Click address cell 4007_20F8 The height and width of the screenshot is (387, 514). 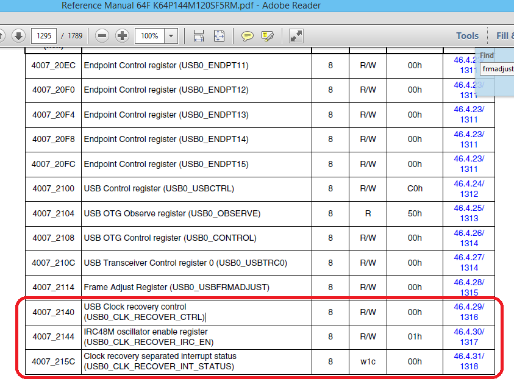coord(54,140)
